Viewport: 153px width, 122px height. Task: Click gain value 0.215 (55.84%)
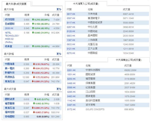pos(41,20)
